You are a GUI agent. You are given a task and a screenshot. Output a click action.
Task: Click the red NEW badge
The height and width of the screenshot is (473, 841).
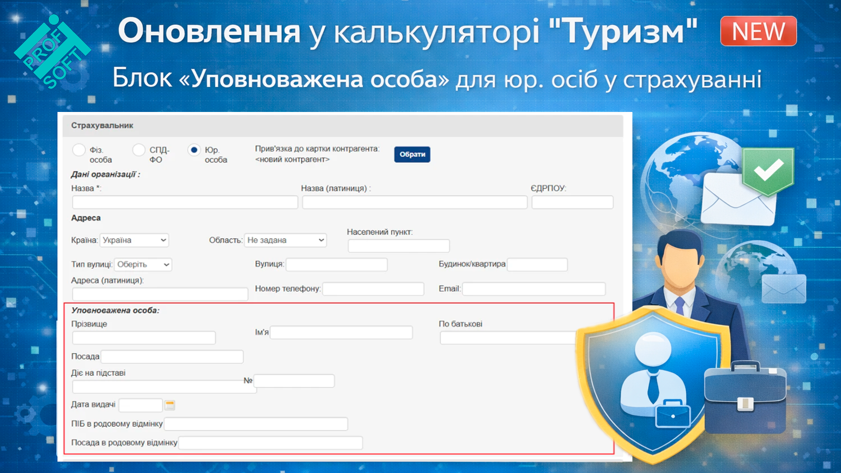(x=758, y=32)
